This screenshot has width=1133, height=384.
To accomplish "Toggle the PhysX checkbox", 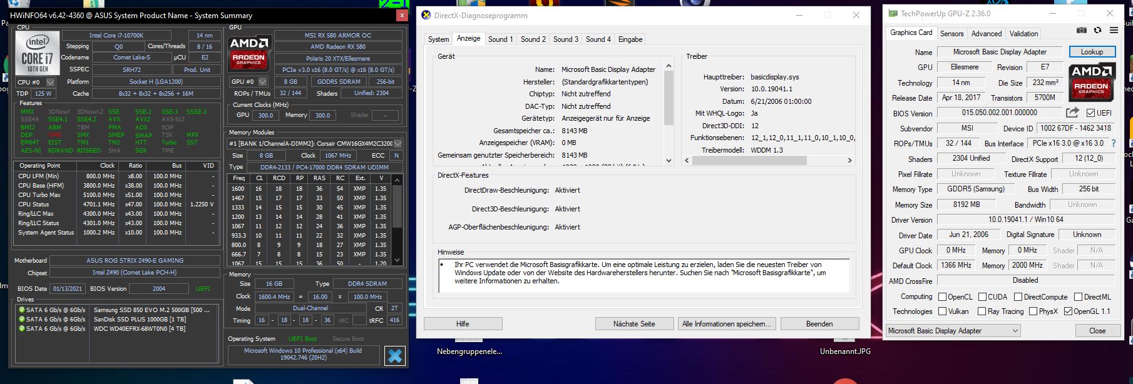I will pos(1033,311).
